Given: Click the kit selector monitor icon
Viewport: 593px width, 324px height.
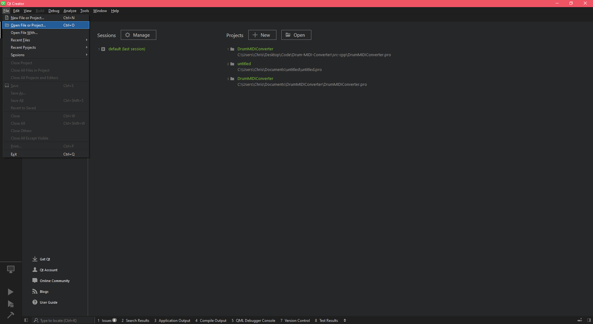Looking at the screenshot, I should click(11, 269).
